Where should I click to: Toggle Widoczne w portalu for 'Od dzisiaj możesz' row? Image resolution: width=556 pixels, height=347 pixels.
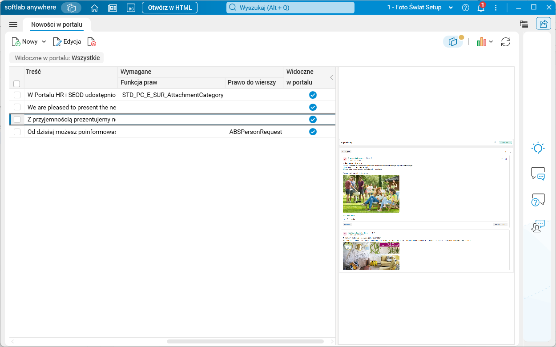pos(313,132)
